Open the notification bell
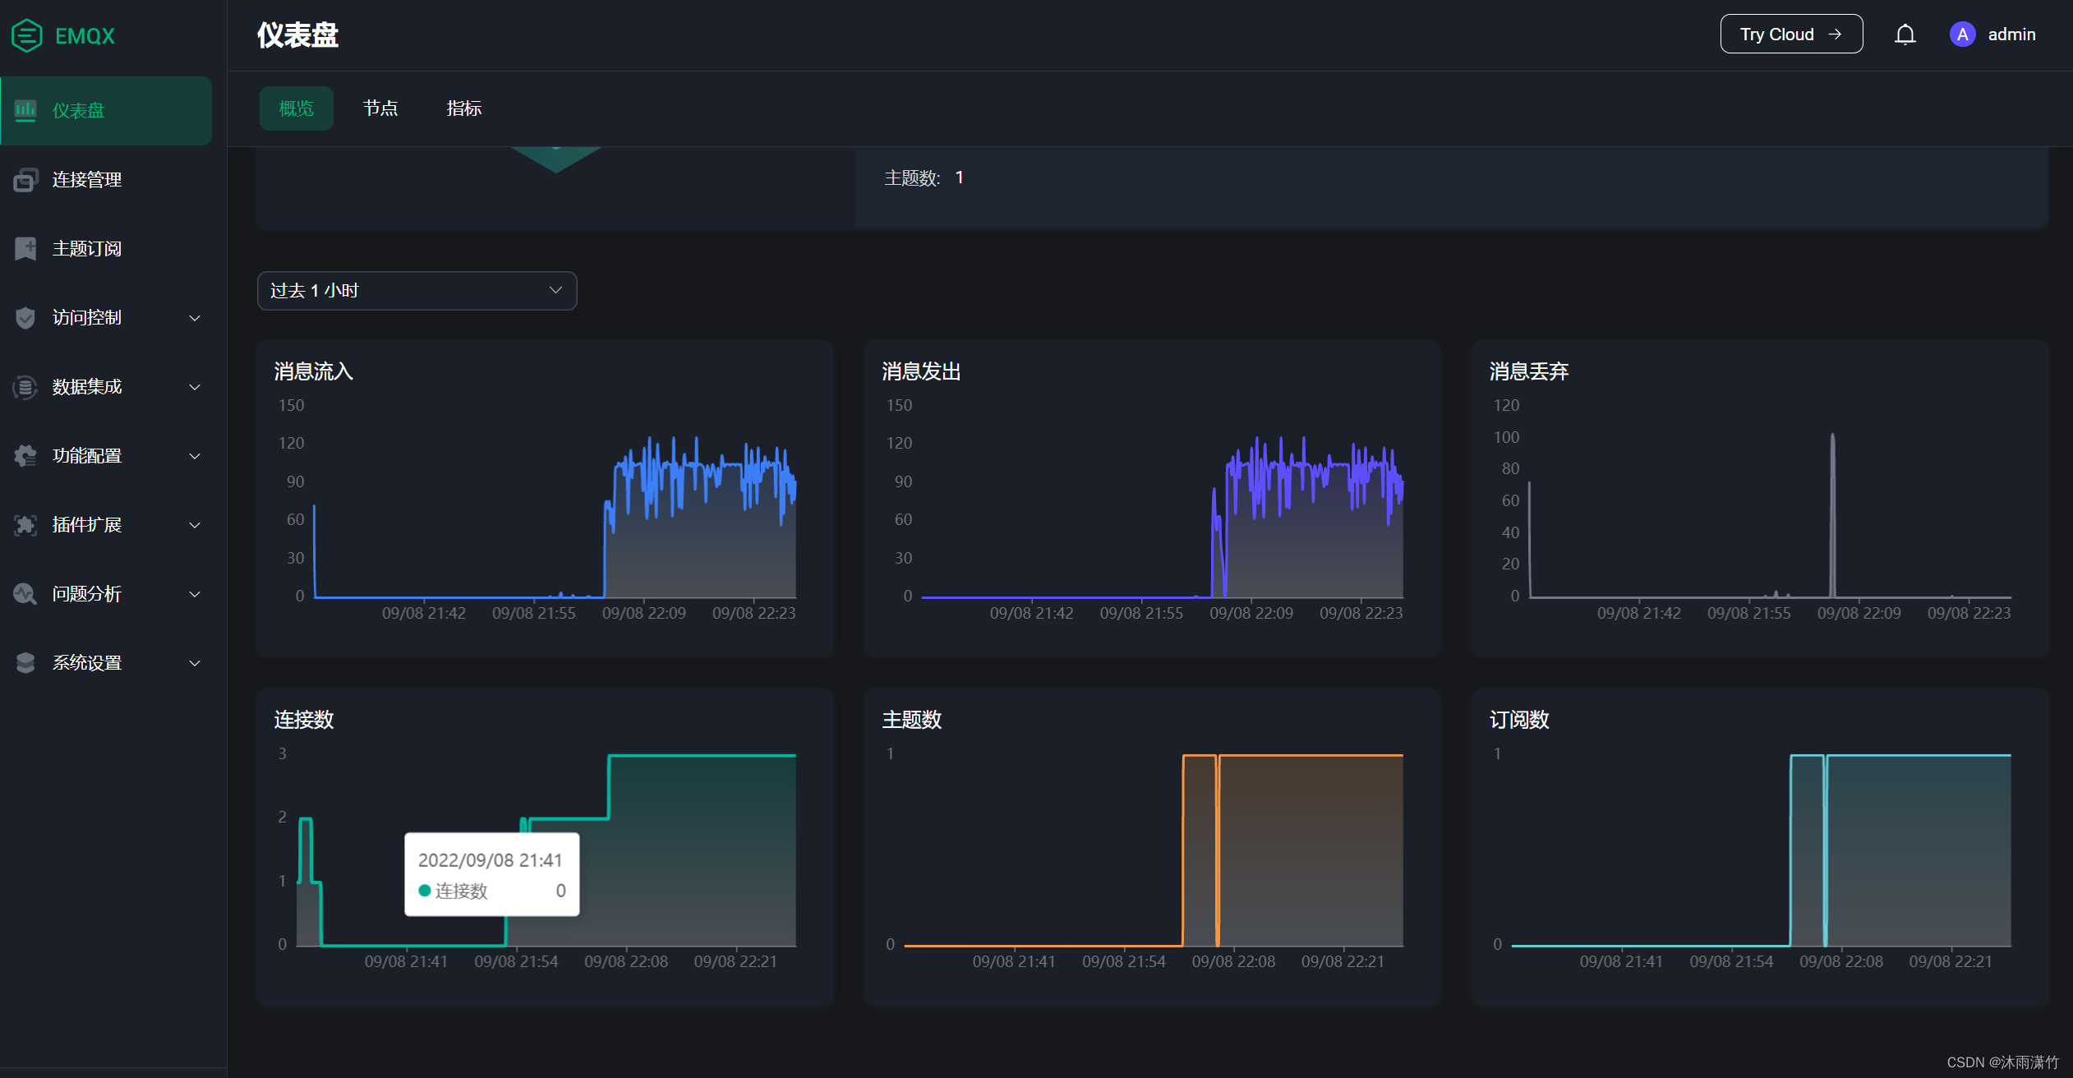 point(1905,35)
